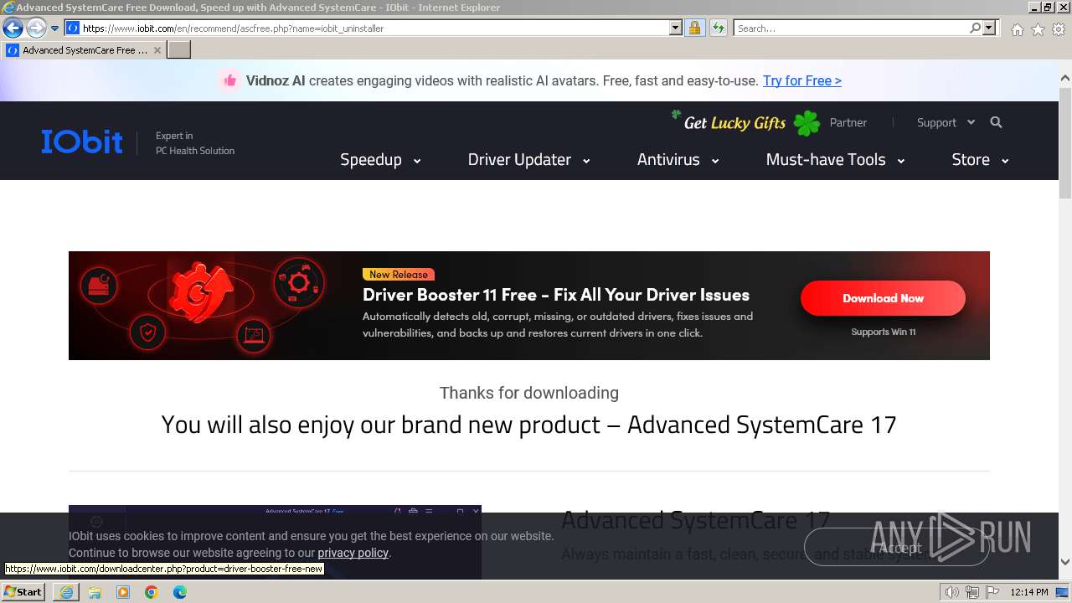Screen dimensions: 1072x603
Task: Click the Download Now button
Action: pos(883,298)
